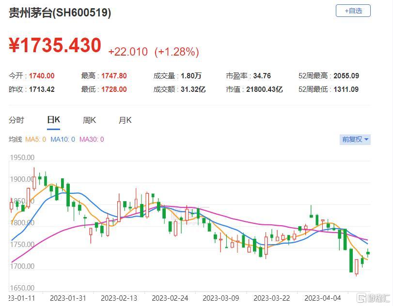Expand the 前复权 dropdown
This screenshot has width=393, height=306.
click(x=355, y=139)
